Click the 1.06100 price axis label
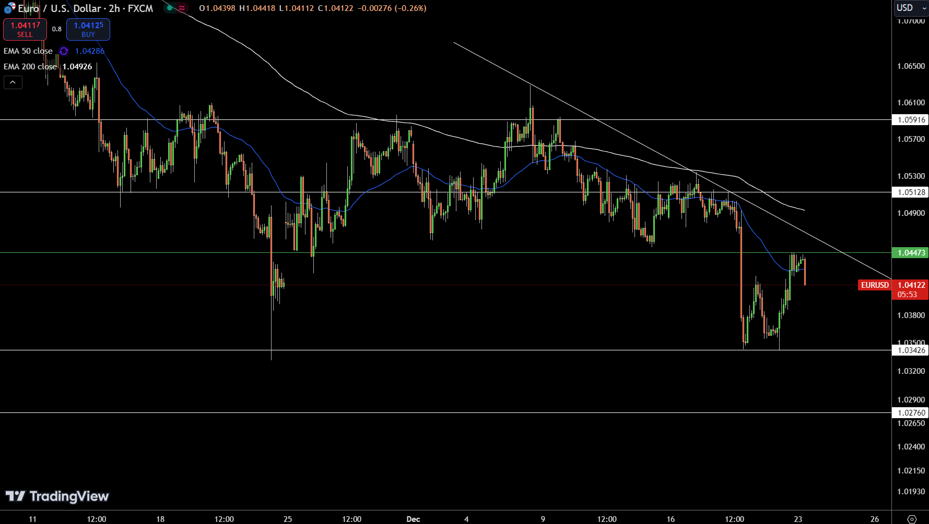This screenshot has height=524, width=929. (911, 103)
